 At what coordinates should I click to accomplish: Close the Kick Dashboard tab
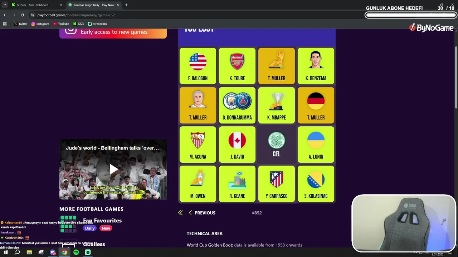pyautogui.click(x=61, y=5)
